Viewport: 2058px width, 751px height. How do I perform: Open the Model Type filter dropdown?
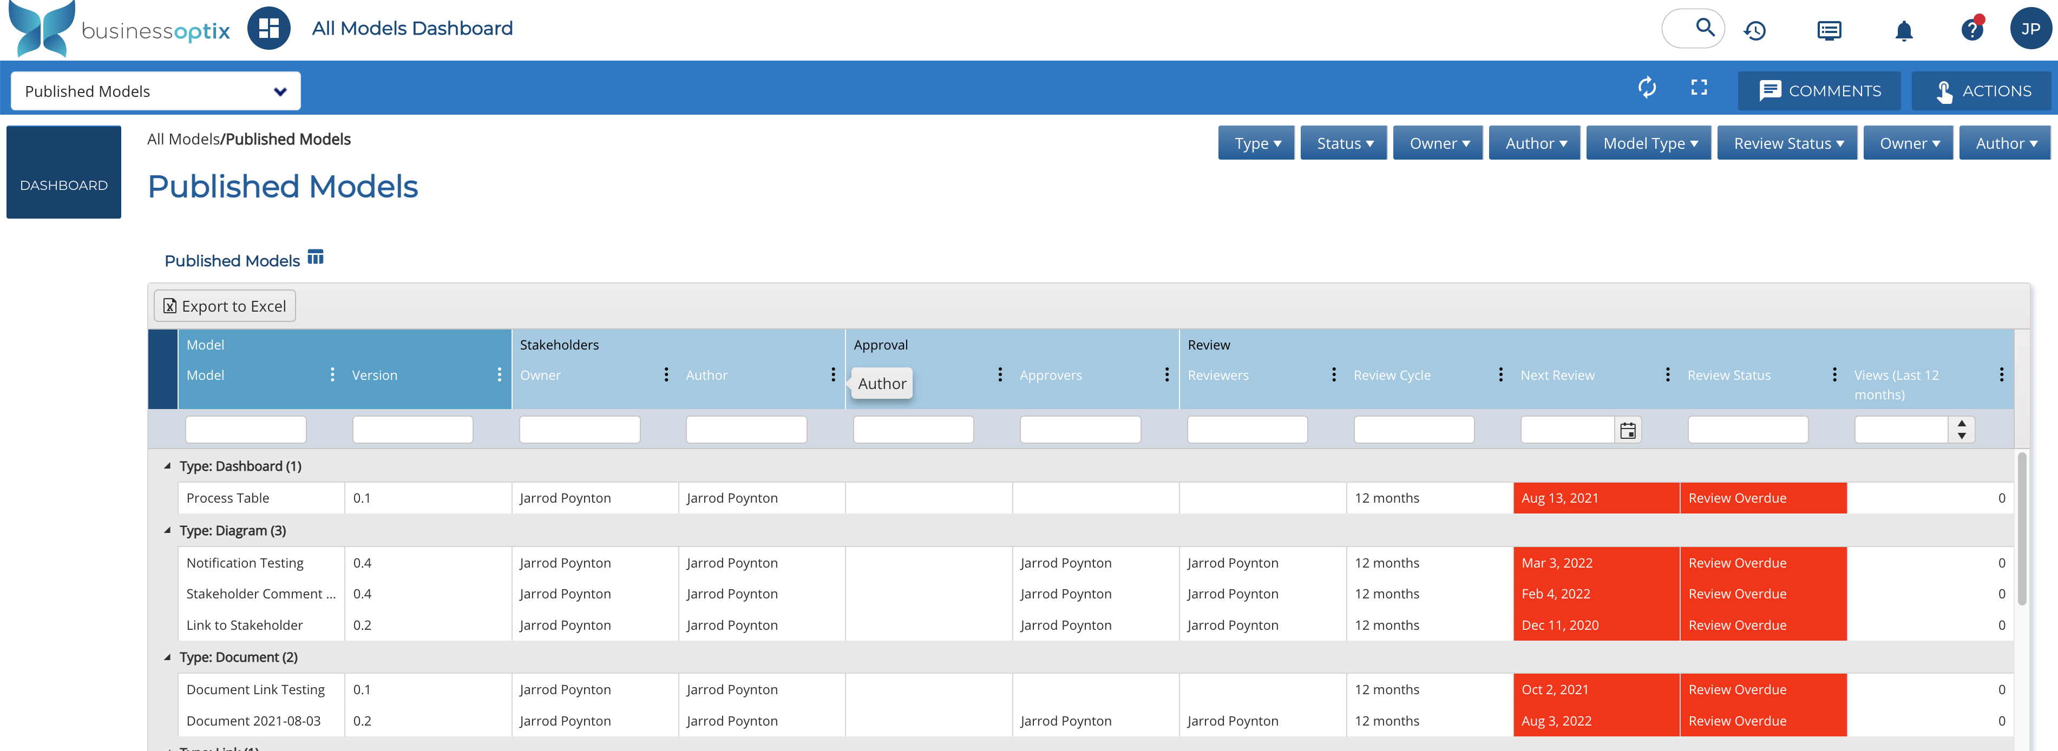(1648, 144)
